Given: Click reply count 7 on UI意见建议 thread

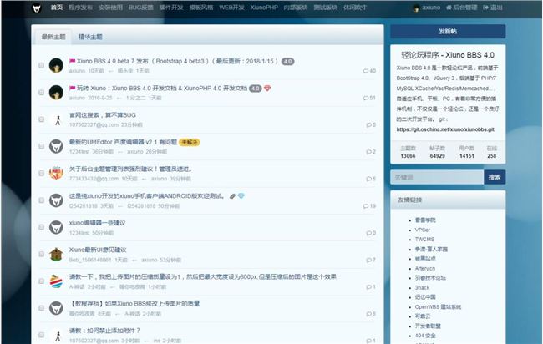Looking at the screenshot, I should pos(371,260).
